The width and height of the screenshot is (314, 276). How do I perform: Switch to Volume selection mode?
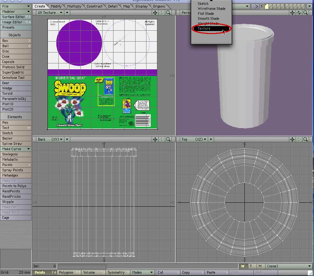[94, 273]
